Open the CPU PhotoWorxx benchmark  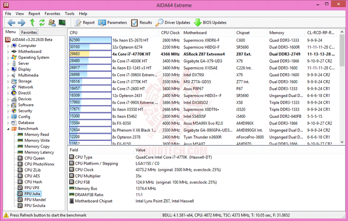point(36,164)
